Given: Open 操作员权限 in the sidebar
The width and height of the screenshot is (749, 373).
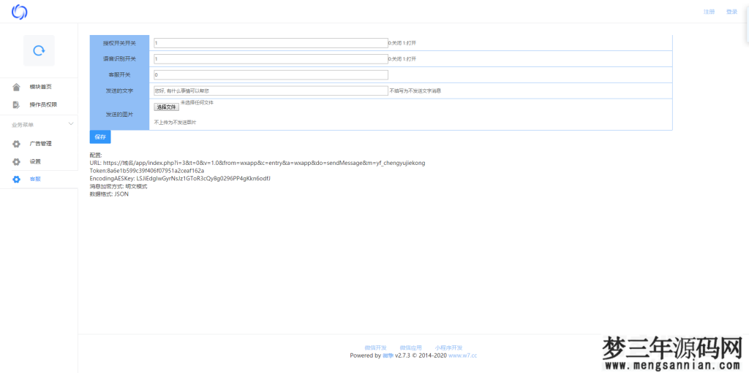Looking at the screenshot, I should 43,104.
